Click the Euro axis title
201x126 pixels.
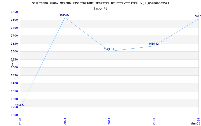pyautogui.click(x=12, y=64)
